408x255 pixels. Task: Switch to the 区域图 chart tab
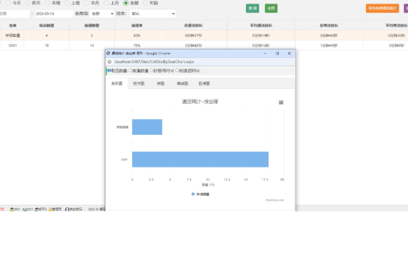pyautogui.click(x=204, y=83)
